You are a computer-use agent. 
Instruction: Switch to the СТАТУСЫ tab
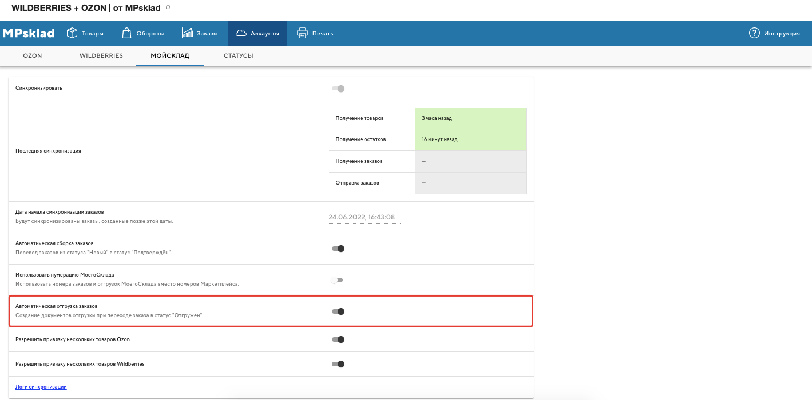(239, 56)
